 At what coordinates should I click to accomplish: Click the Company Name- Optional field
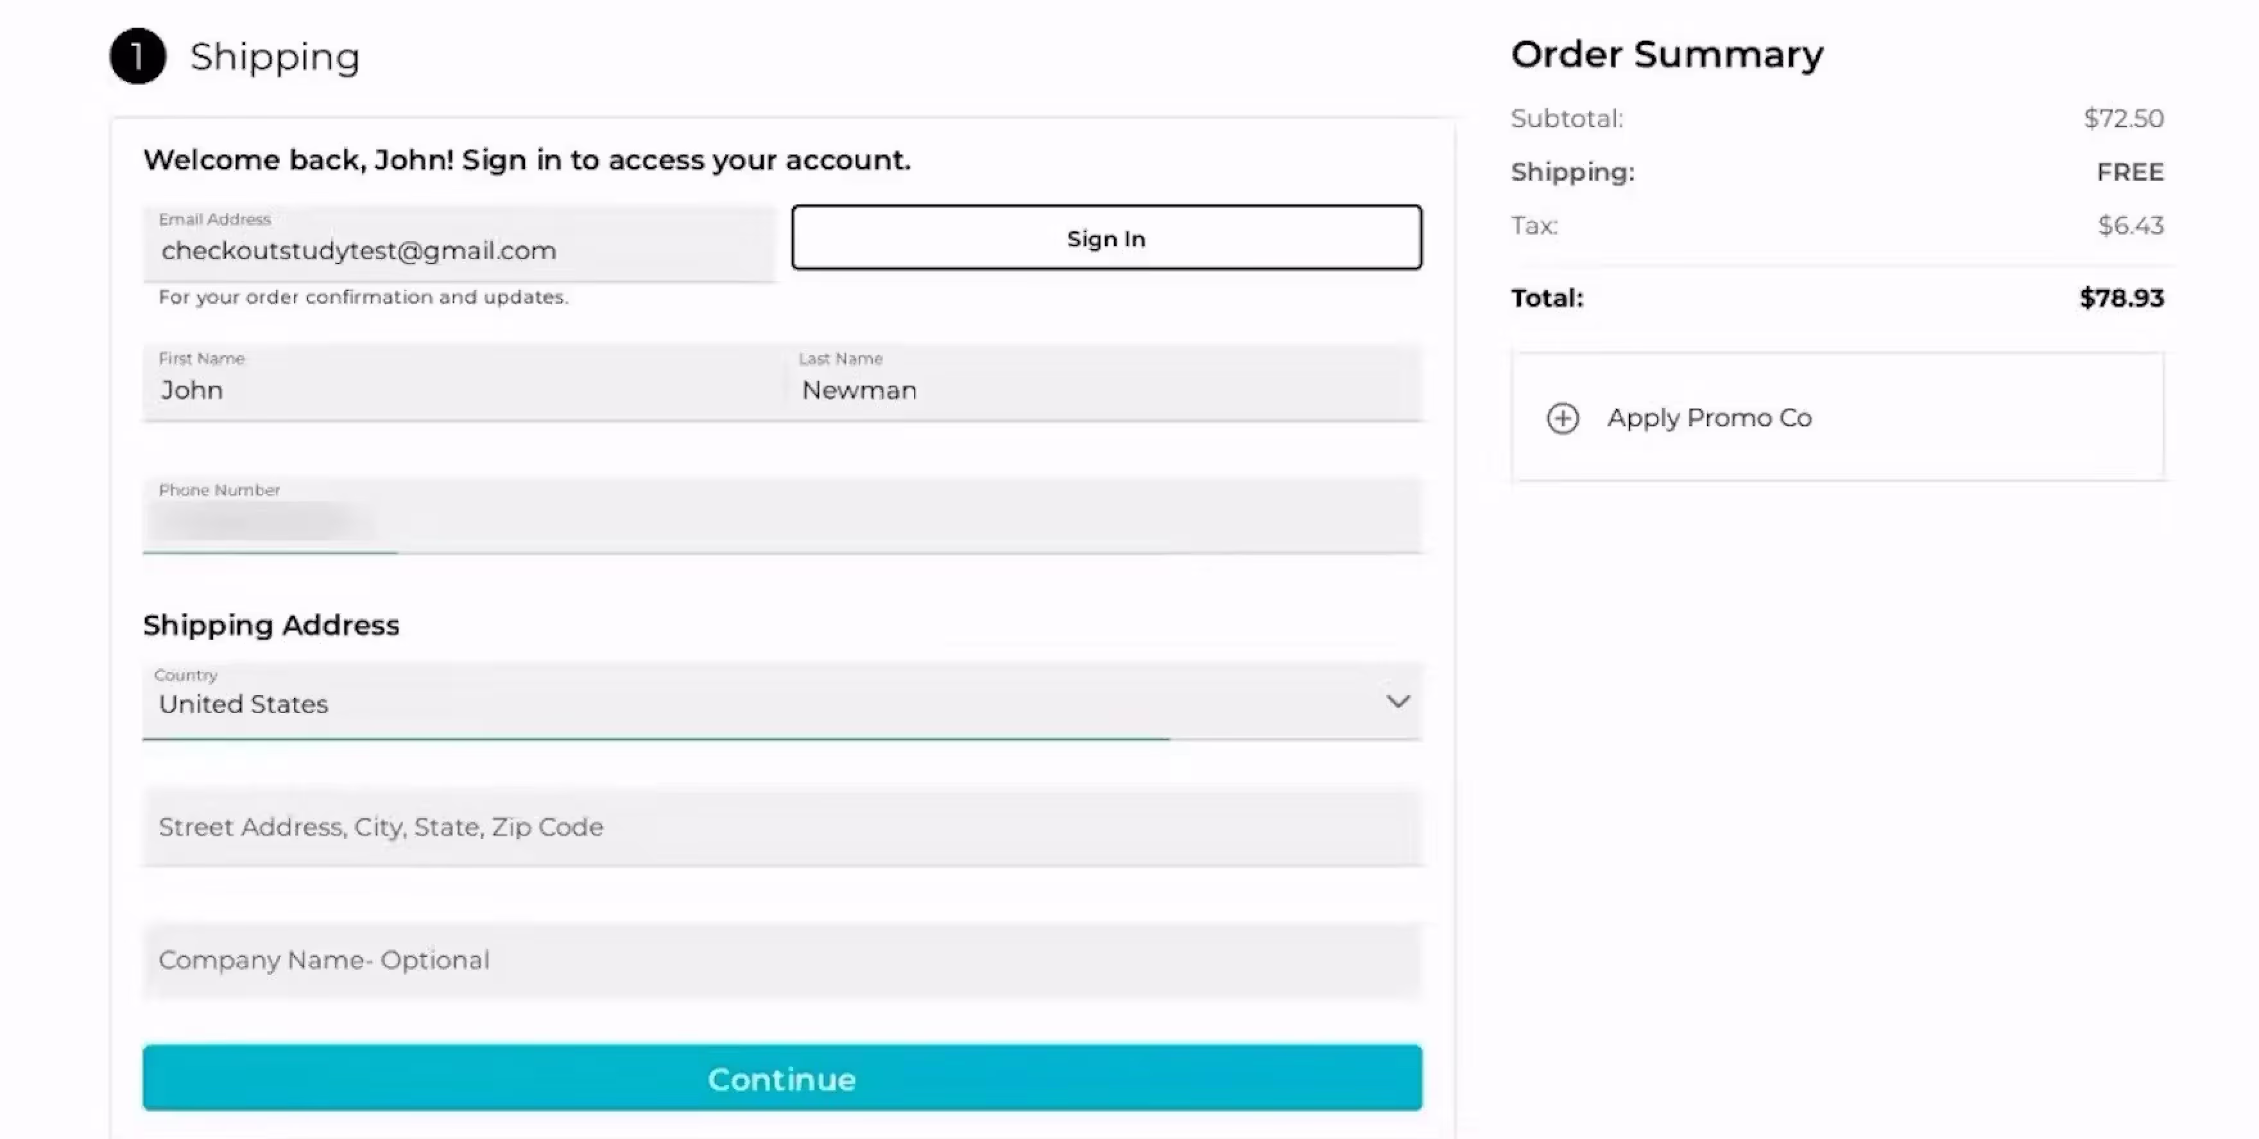point(782,960)
